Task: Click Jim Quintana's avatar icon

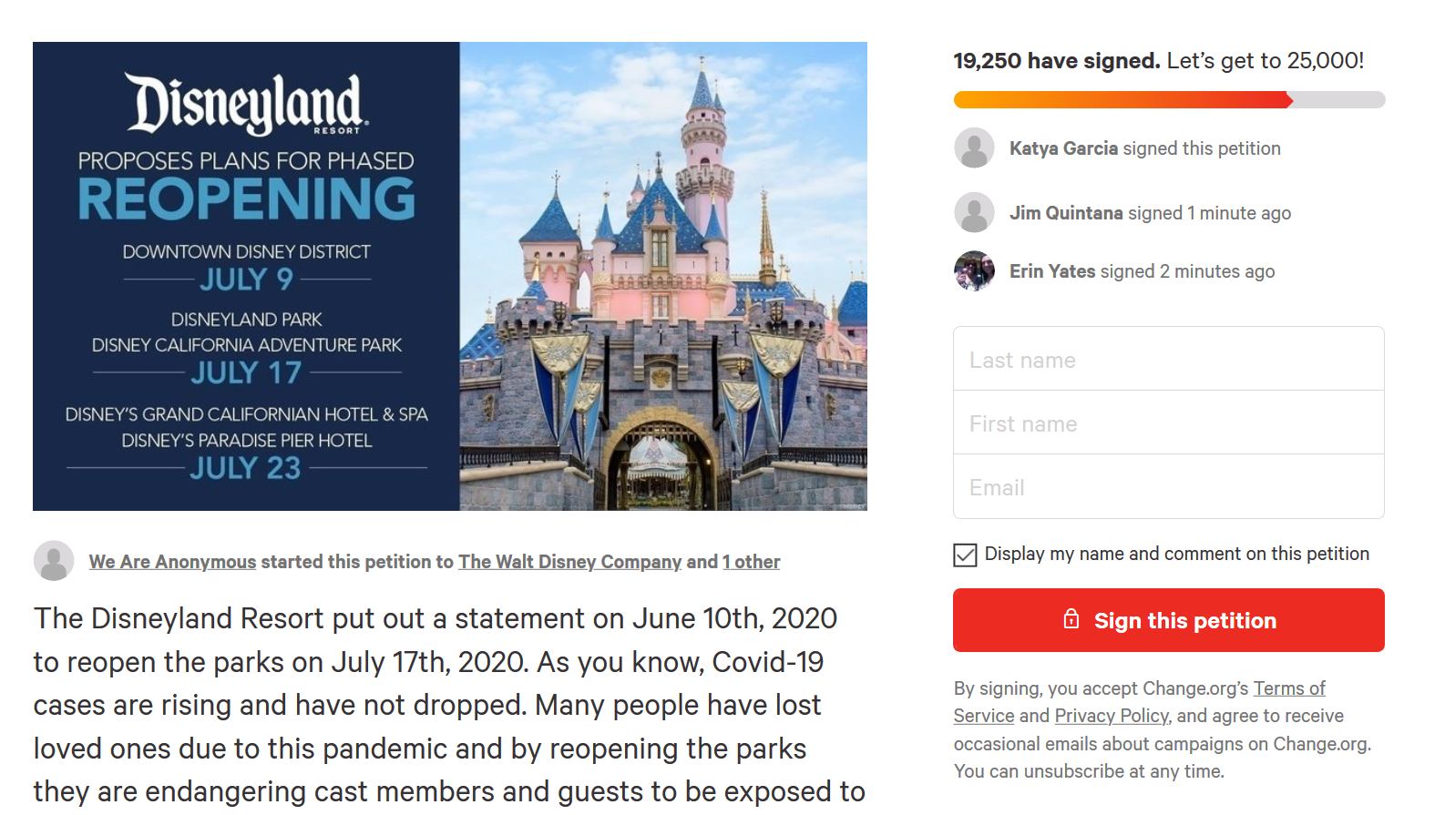Action: pyautogui.click(x=974, y=212)
